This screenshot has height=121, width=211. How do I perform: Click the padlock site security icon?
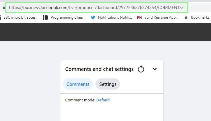4,7
